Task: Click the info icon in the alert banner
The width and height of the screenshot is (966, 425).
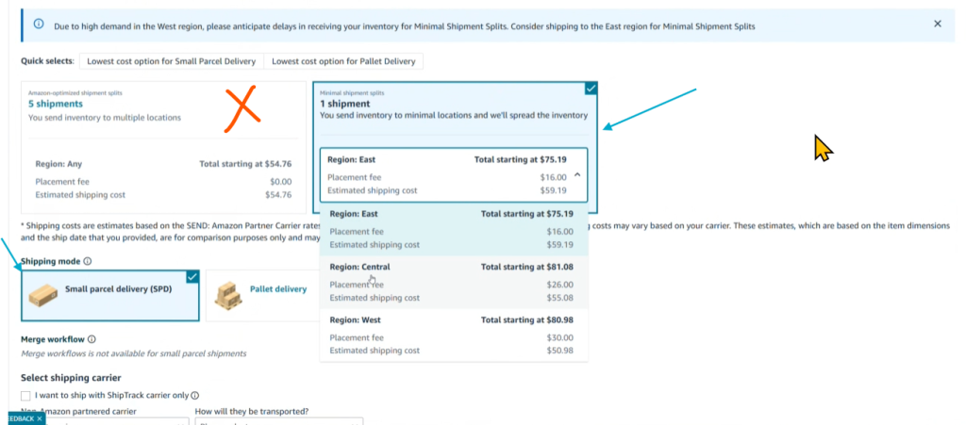Action: 39,24
